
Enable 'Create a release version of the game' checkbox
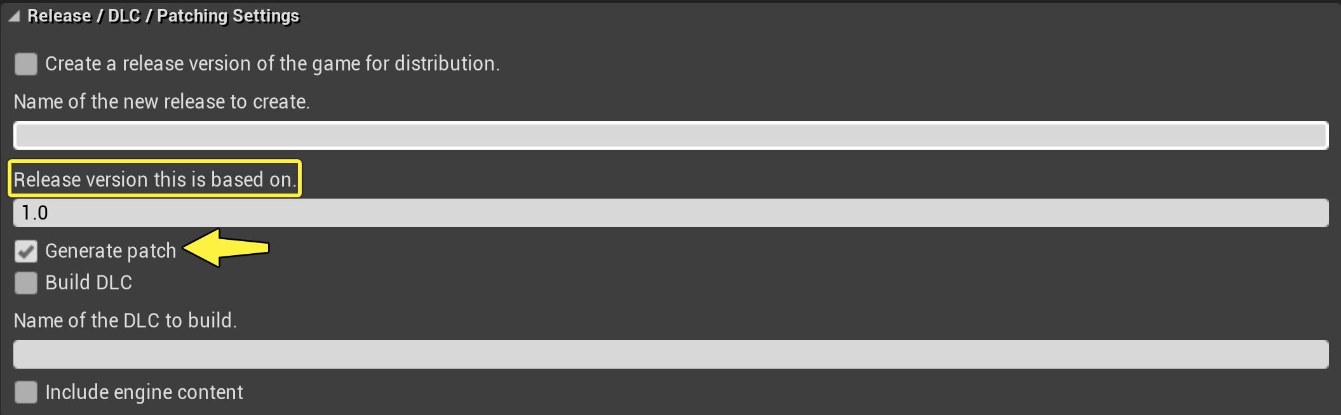(25, 63)
